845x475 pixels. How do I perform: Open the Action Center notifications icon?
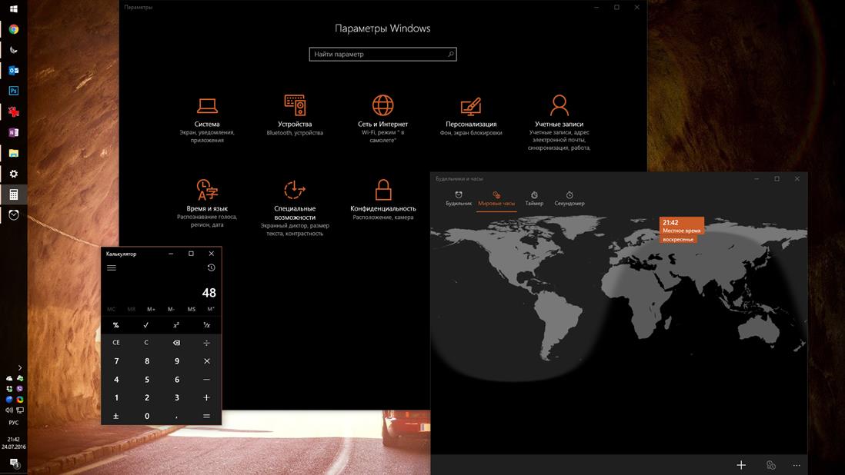click(14, 463)
